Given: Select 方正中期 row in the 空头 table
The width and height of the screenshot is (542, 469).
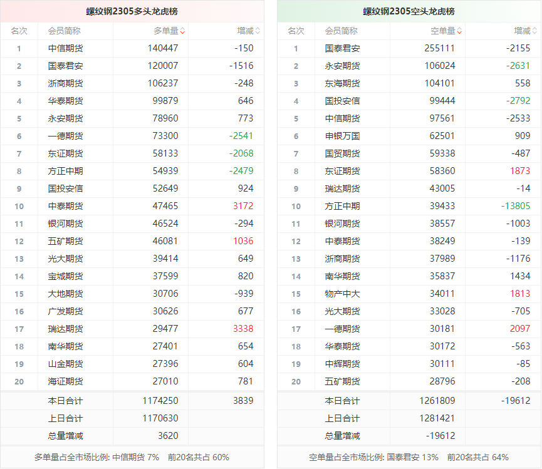Looking at the screenshot, I should click(342, 206).
